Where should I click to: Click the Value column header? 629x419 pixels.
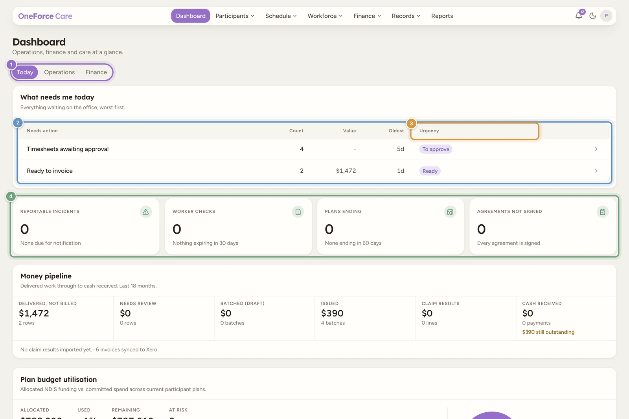349,131
